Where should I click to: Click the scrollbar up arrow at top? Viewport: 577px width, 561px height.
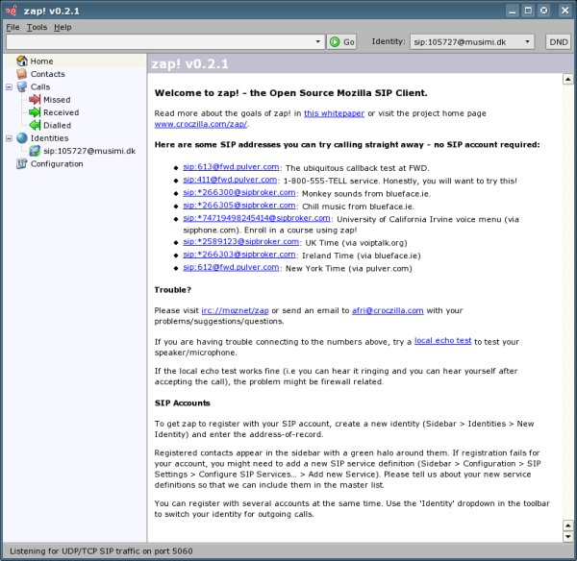pos(567,79)
